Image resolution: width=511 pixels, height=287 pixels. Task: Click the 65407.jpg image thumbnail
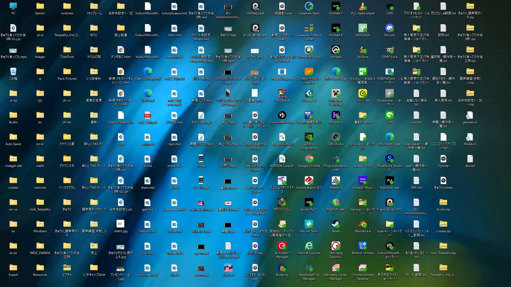pyautogui.click(x=121, y=224)
